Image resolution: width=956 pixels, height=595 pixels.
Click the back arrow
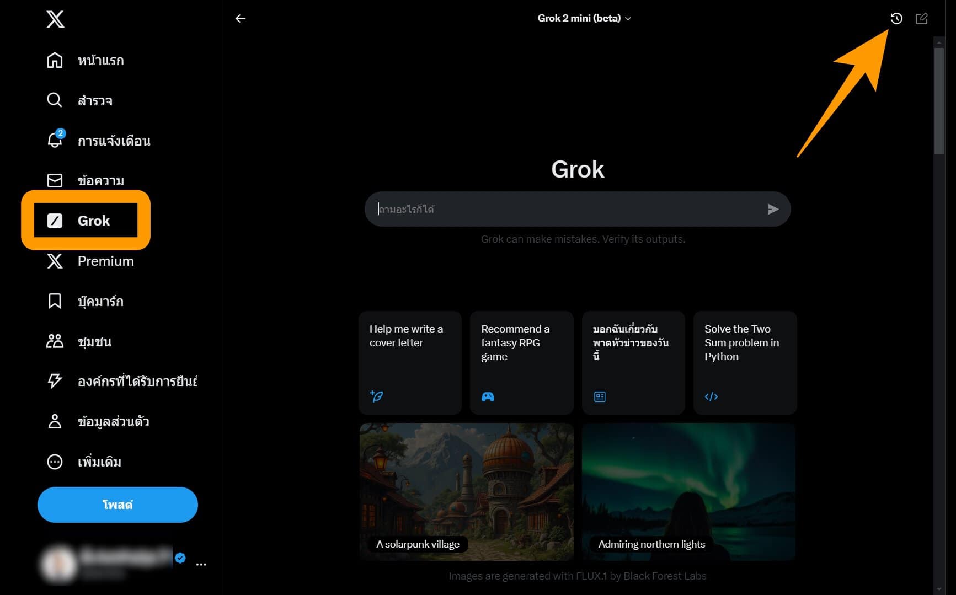(x=241, y=19)
